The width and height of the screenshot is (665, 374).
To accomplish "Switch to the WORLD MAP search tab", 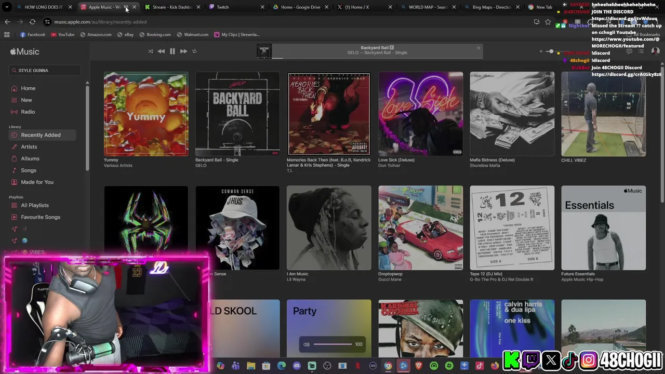I will coord(428,7).
